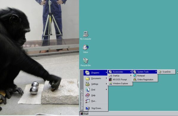Click the Find magnifier icon
The image size is (178, 116).
coord(88,90)
